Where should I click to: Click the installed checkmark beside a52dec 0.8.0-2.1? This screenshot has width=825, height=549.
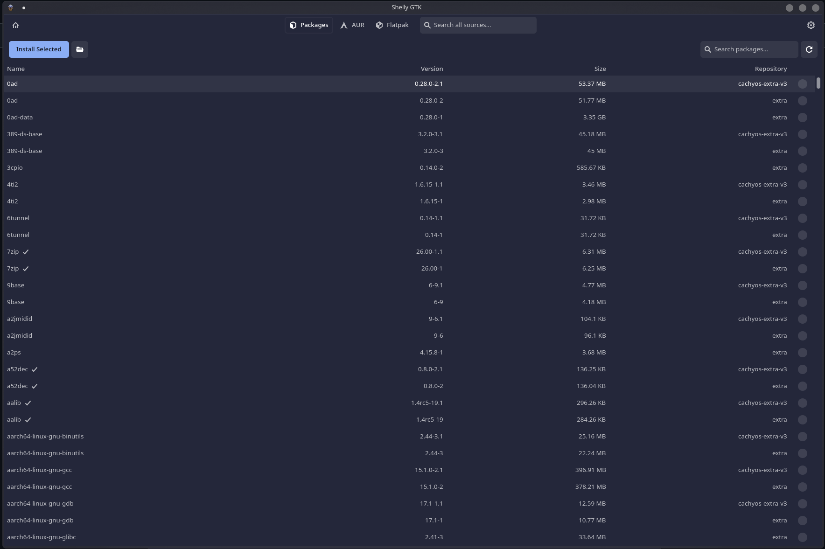(x=35, y=369)
